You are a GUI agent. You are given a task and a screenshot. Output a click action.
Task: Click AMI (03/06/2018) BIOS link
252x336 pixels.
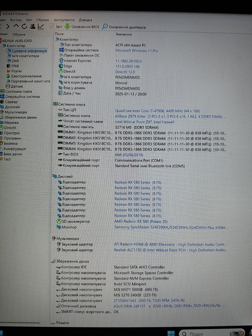[x=129, y=155]
